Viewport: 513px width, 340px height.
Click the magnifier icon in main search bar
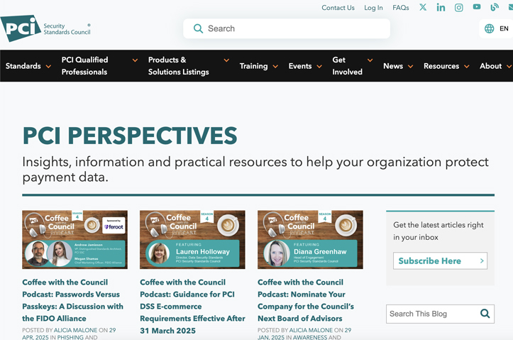pyautogui.click(x=198, y=28)
